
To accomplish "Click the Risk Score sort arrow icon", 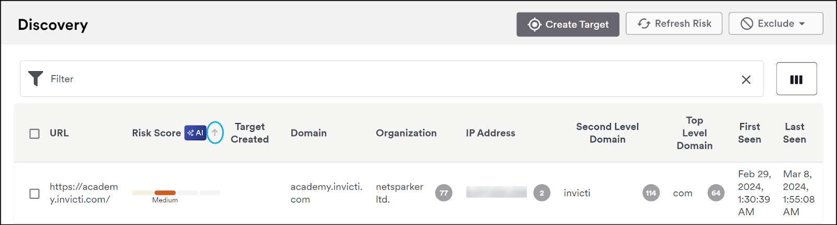I will click(215, 133).
